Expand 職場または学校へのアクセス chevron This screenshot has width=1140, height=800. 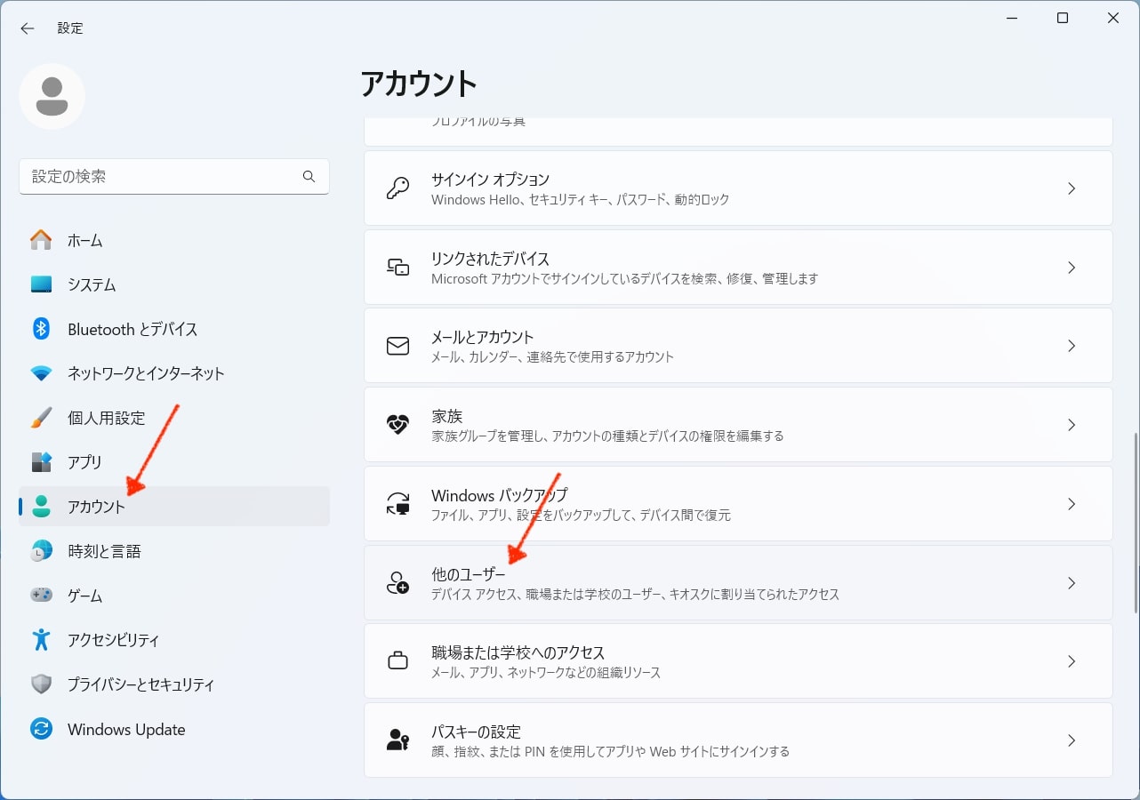click(x=1072, y=661)
